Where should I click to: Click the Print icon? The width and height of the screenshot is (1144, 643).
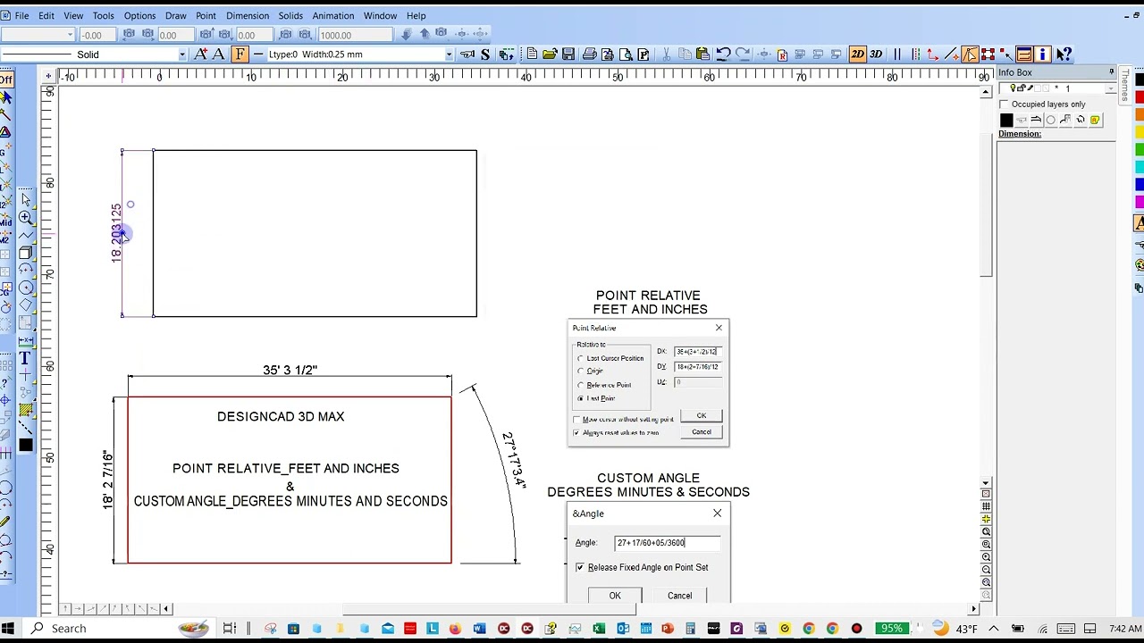(590, 54)
